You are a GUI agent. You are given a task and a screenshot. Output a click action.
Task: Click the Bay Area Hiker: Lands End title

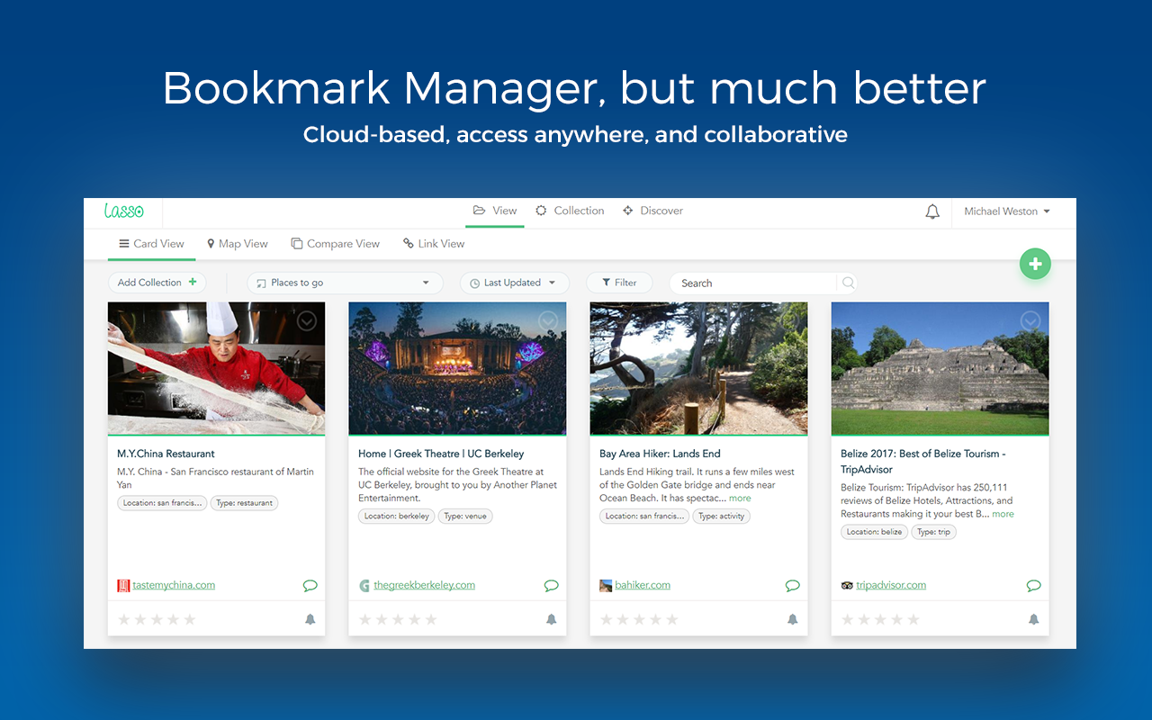660,454
